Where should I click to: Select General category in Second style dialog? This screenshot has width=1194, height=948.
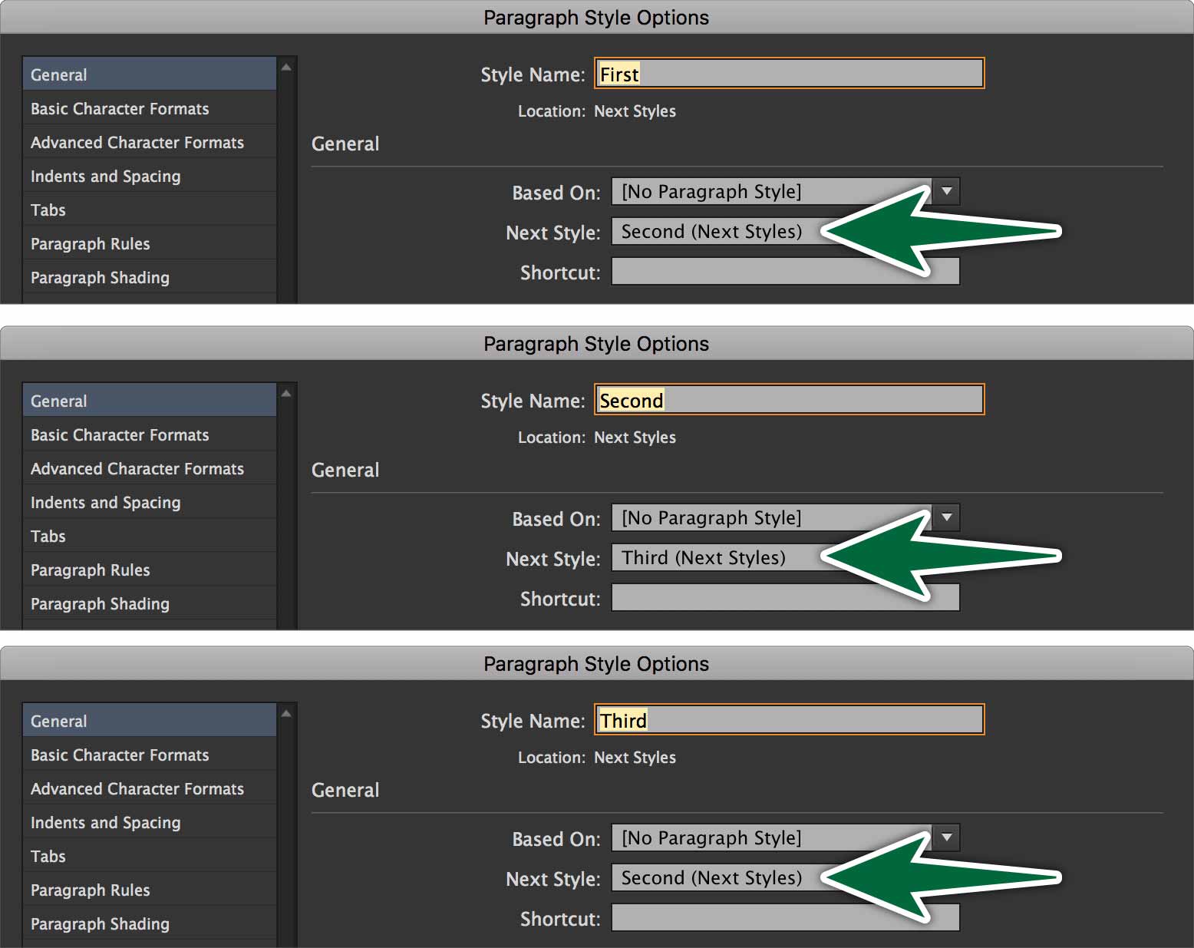coord(150,401)
